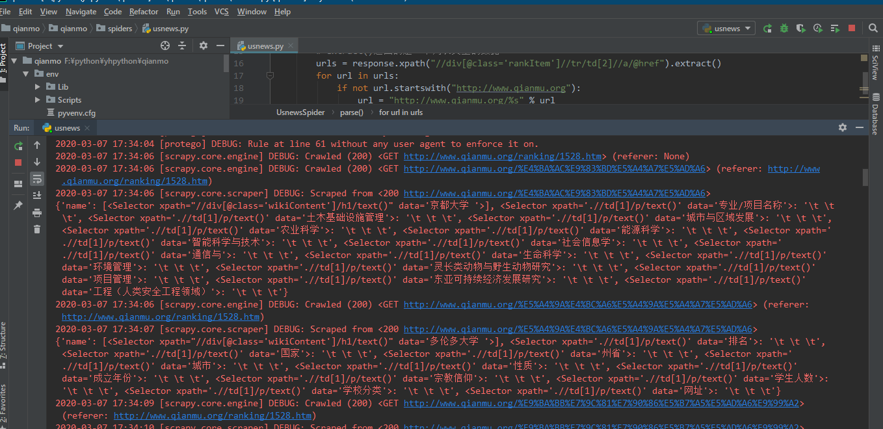Select the usnews.py editor tab

coord(265,46)
